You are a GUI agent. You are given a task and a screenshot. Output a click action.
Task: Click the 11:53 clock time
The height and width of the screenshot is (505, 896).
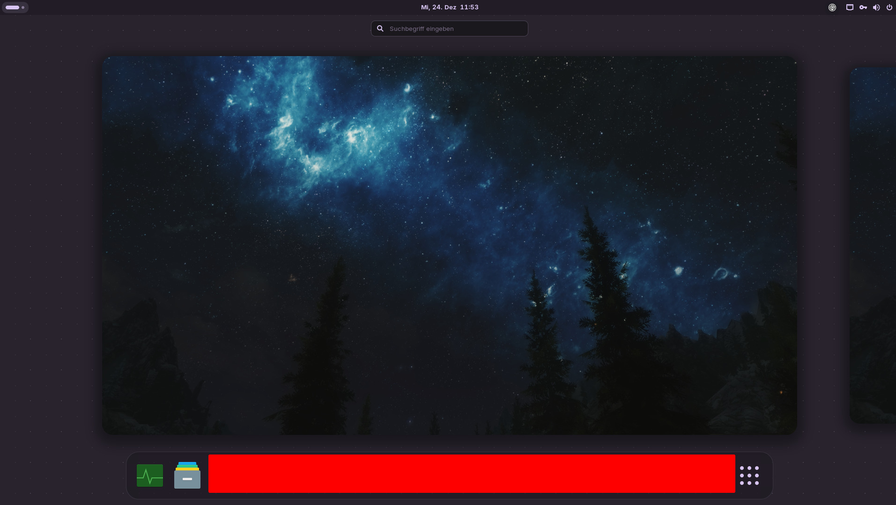(469, 7)
